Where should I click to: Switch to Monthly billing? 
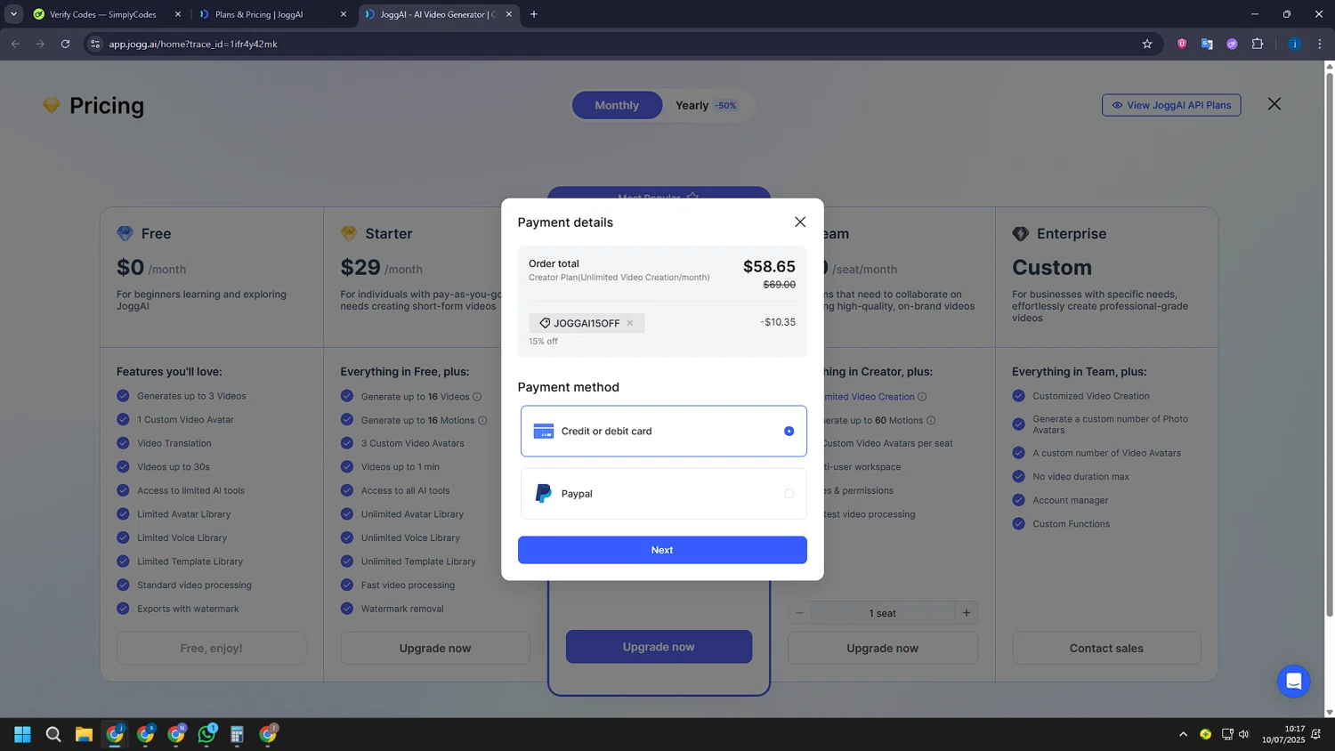pos(617,105)
